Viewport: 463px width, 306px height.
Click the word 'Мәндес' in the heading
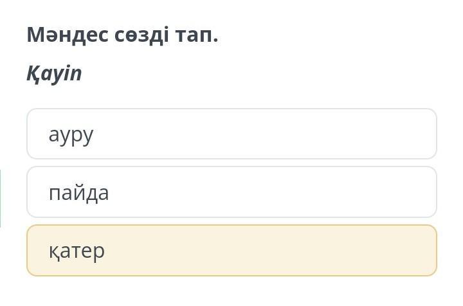62,35
